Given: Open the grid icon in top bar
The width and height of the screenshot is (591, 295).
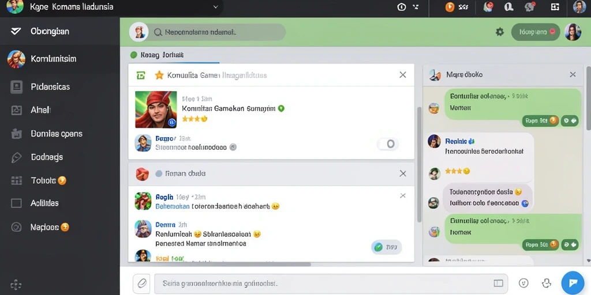Looking at the screenshot, I should [x=555, y=7].
